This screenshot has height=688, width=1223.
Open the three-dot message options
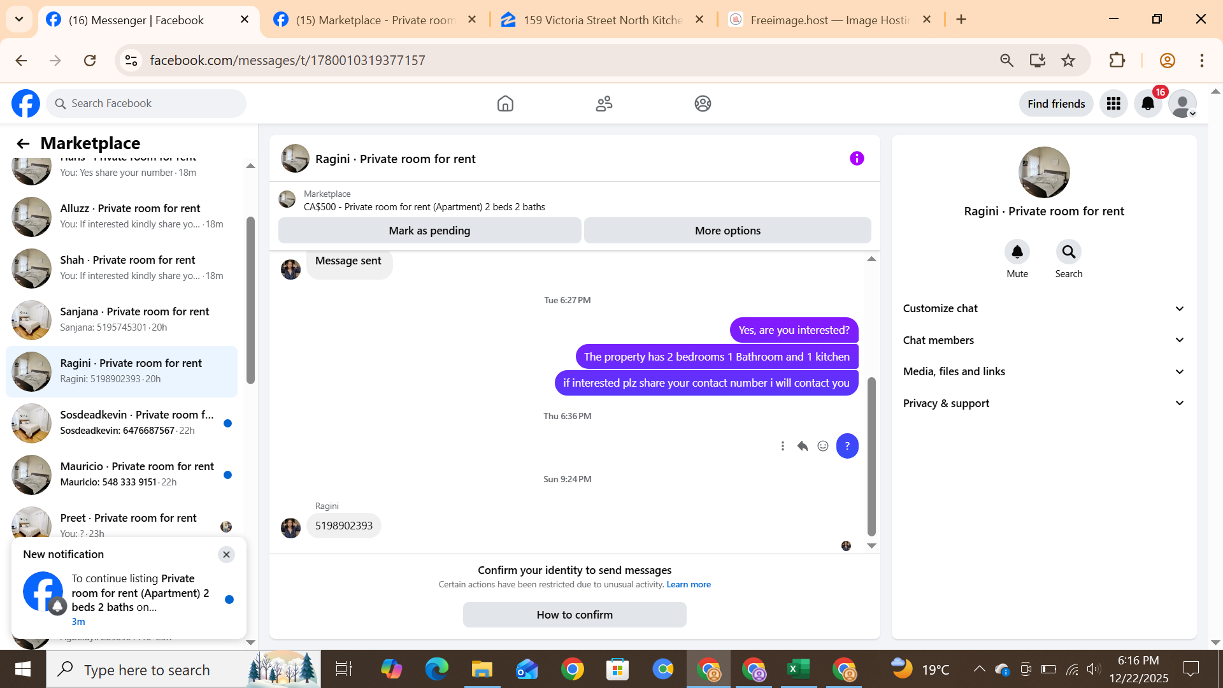pos(783,446)
